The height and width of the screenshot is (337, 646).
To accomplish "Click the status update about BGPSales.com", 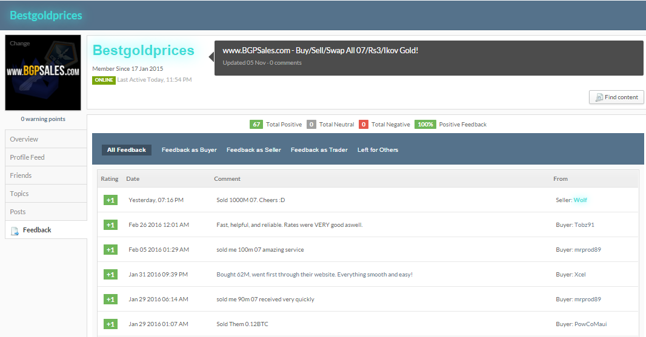I will [320, 51].
